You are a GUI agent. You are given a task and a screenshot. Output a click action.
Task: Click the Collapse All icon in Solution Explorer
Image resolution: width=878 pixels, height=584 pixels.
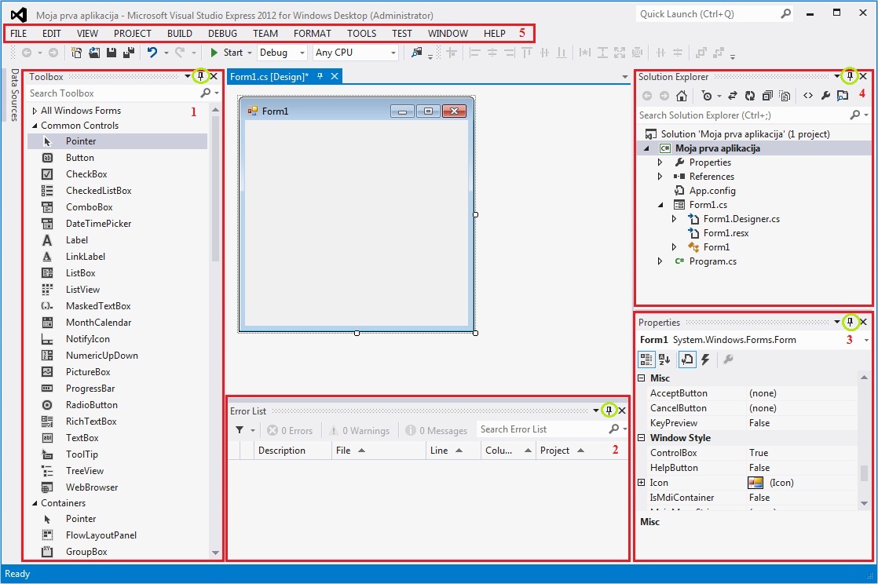pyautogui.click(x=767, y=96)
